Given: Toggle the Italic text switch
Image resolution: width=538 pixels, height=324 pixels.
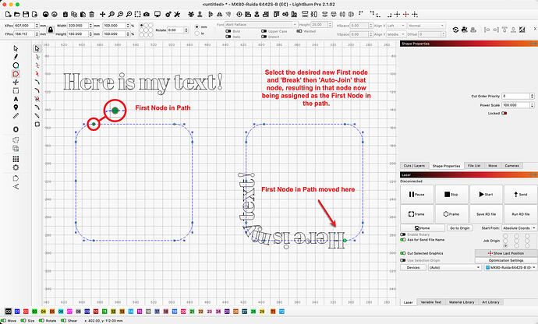Looking at the screenshot, I should (x=228, y=37).
